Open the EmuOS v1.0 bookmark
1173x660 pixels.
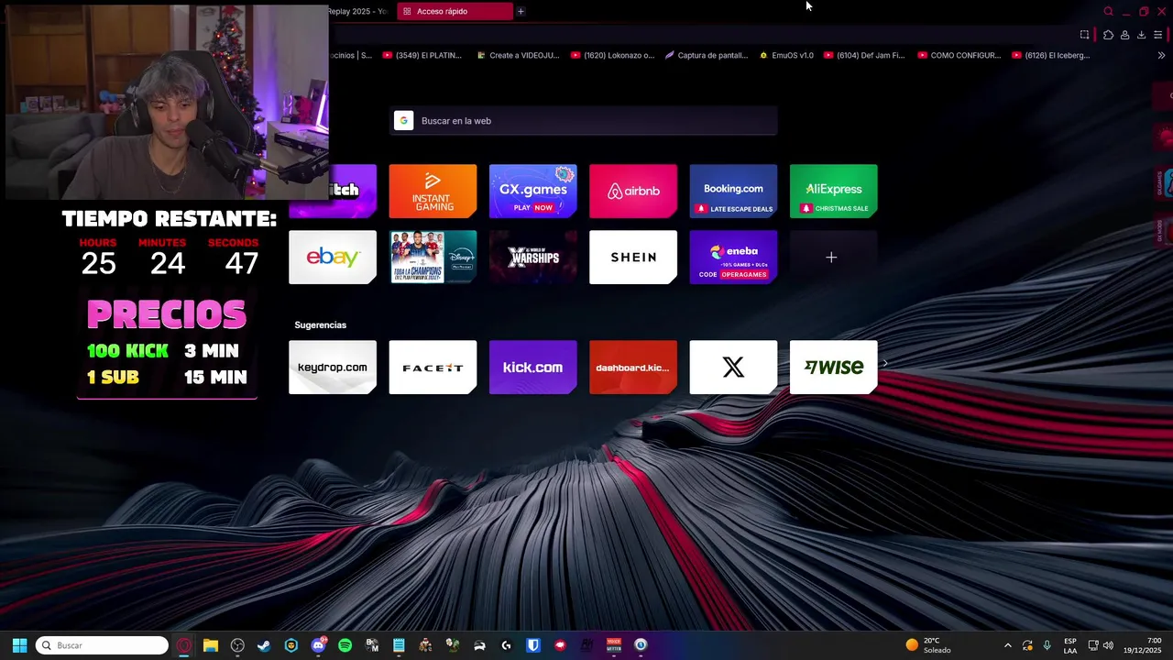786,55
